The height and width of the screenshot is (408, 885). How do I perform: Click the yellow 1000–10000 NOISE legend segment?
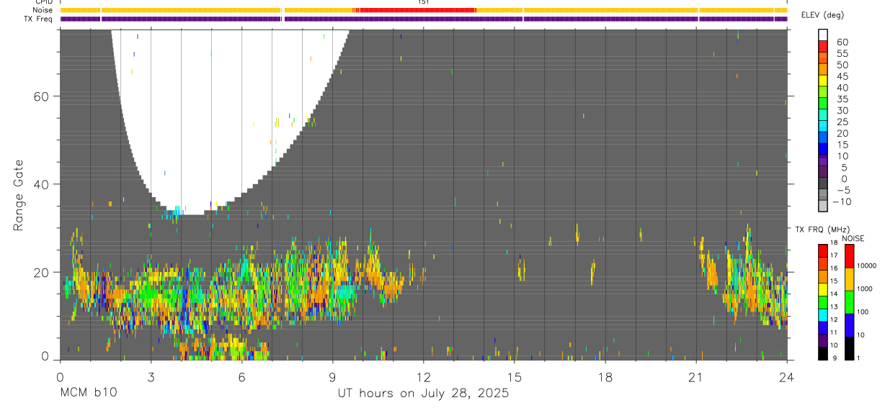tap(849, 279)
